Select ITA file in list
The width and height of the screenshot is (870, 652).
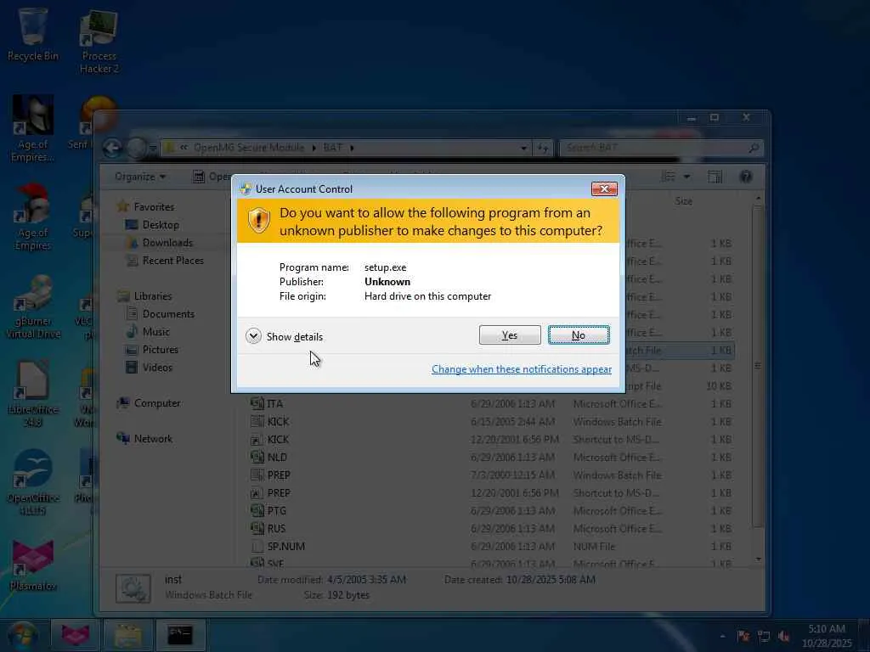[492, 403]
